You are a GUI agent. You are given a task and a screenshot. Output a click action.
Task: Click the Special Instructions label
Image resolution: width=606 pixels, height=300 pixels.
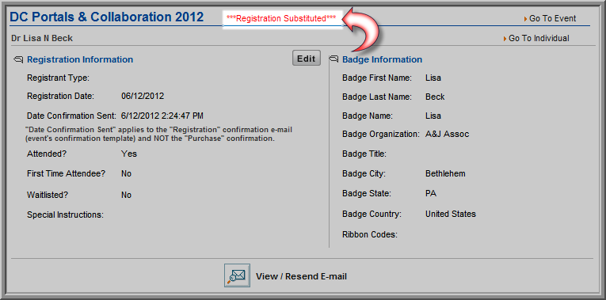(x=65, y=215)
